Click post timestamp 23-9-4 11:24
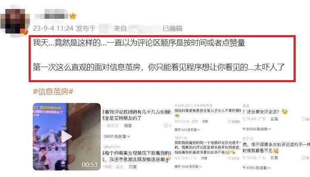The height and width of the screenshot is (177, 310). pos(53,29)
